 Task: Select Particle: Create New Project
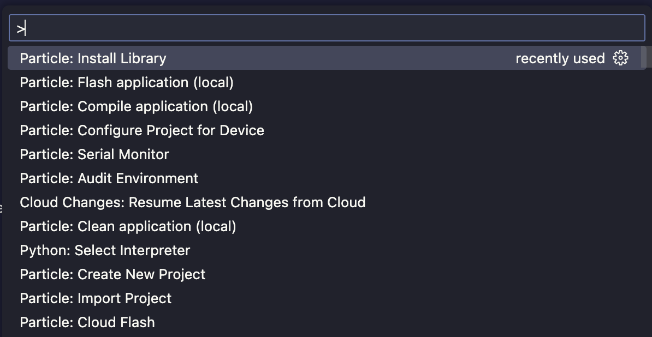pos(112,274)
